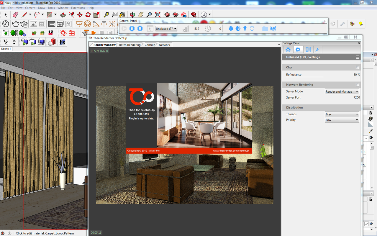Select the Zoom magnifier tool
This screenshot has height=236, width=377.
tap(149, 14)
